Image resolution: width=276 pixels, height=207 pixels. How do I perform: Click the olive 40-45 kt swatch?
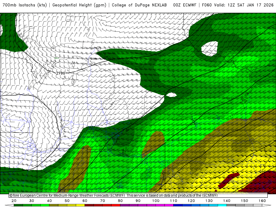(54, 205)
